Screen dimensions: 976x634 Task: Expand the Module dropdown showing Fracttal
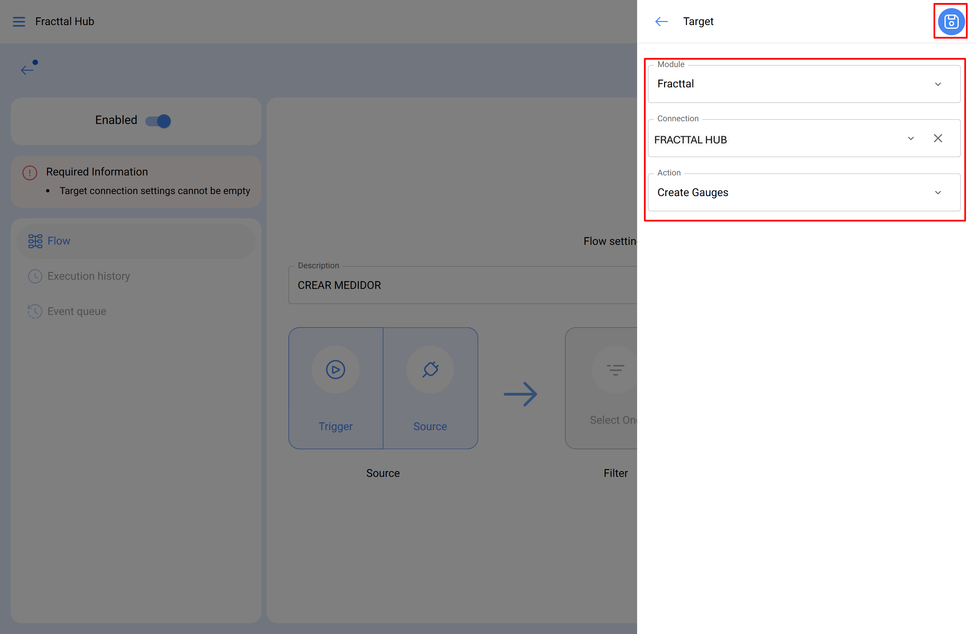click(x=937, y=84)
